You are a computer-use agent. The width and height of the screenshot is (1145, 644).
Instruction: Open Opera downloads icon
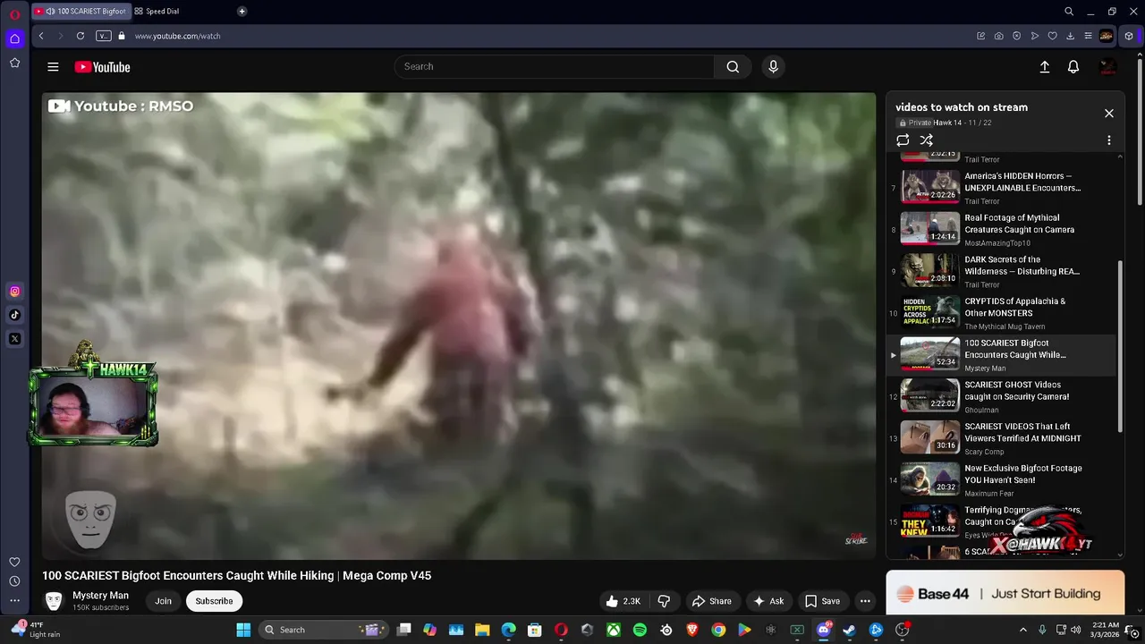pos(1070,36)
